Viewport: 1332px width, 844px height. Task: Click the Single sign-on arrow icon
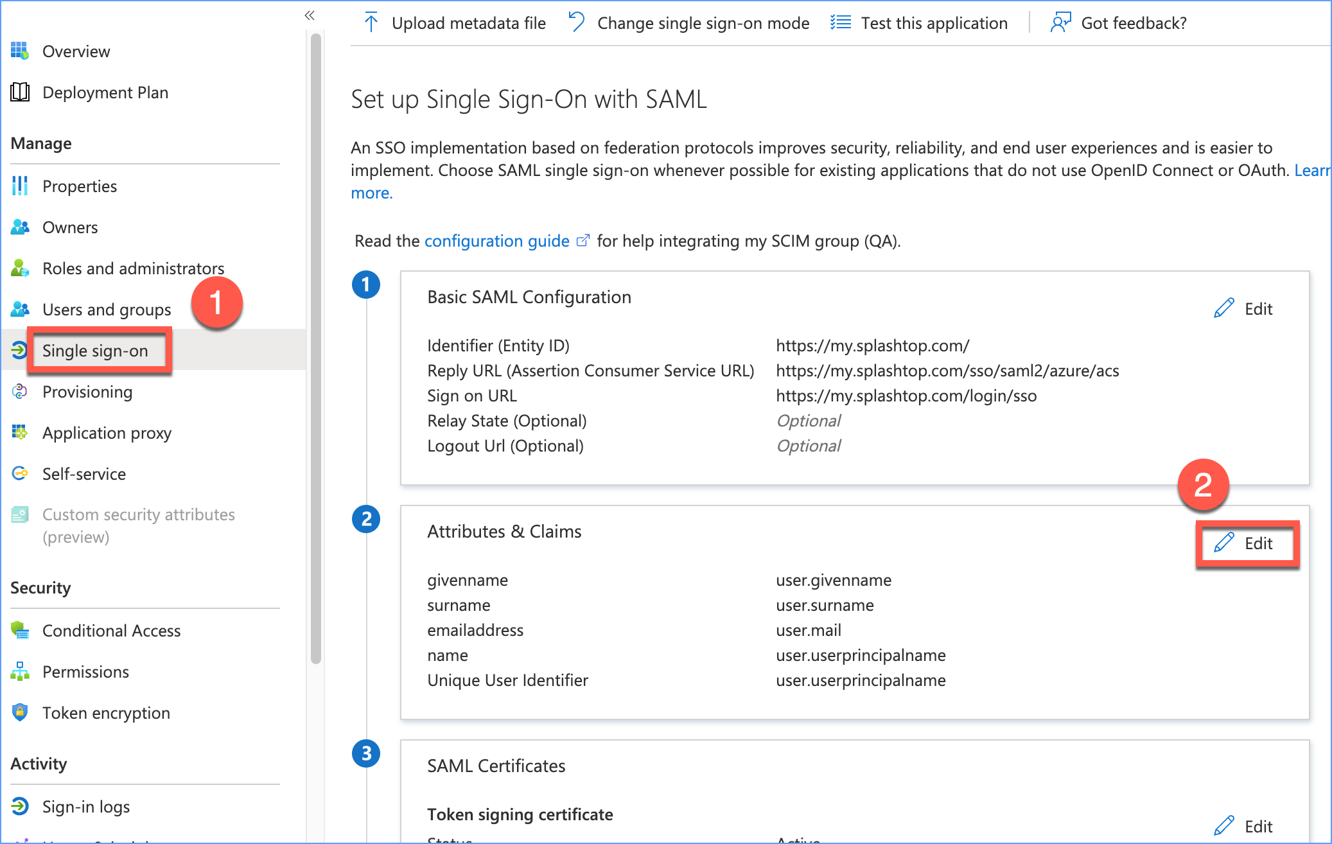point(19,350)
